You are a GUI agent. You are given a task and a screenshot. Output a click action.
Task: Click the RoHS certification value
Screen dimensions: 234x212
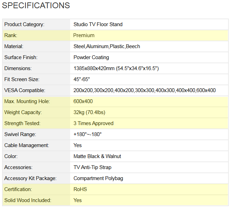click(x=80, y=189)
